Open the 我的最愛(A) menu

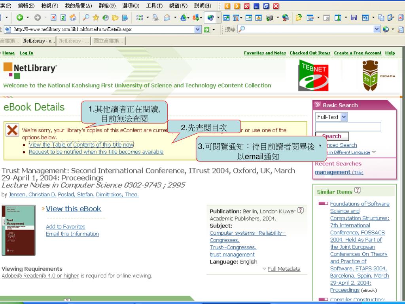(x=78, y=6)
